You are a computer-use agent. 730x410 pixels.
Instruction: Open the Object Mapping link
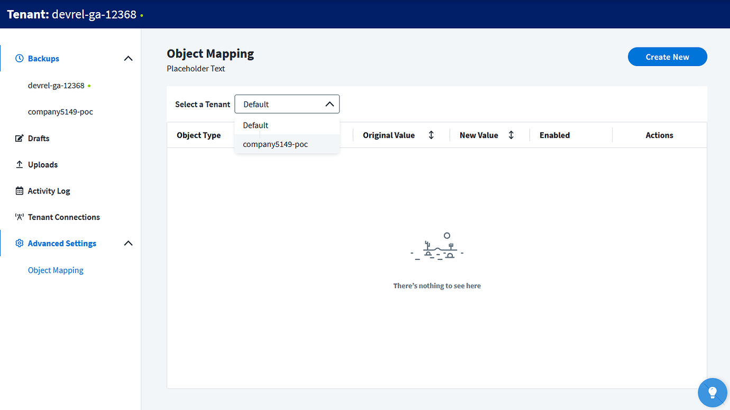pos(56,270)
